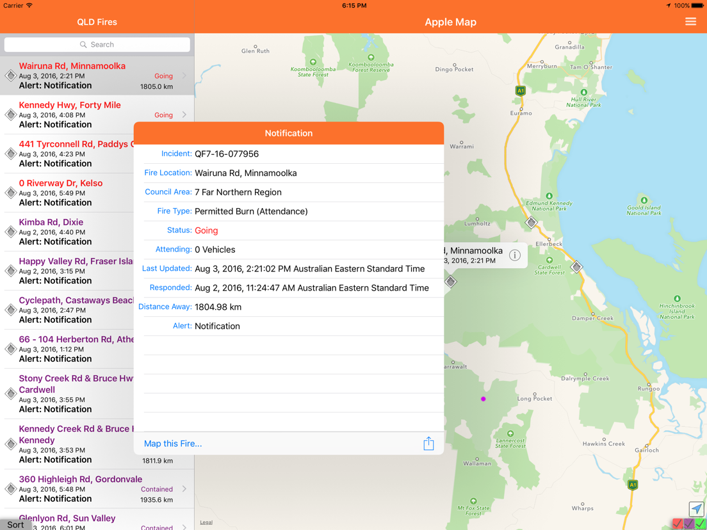Tap the fire marker near Edmund Kennedy National Park
Screen dimensions: 707x530
[532, 223]
